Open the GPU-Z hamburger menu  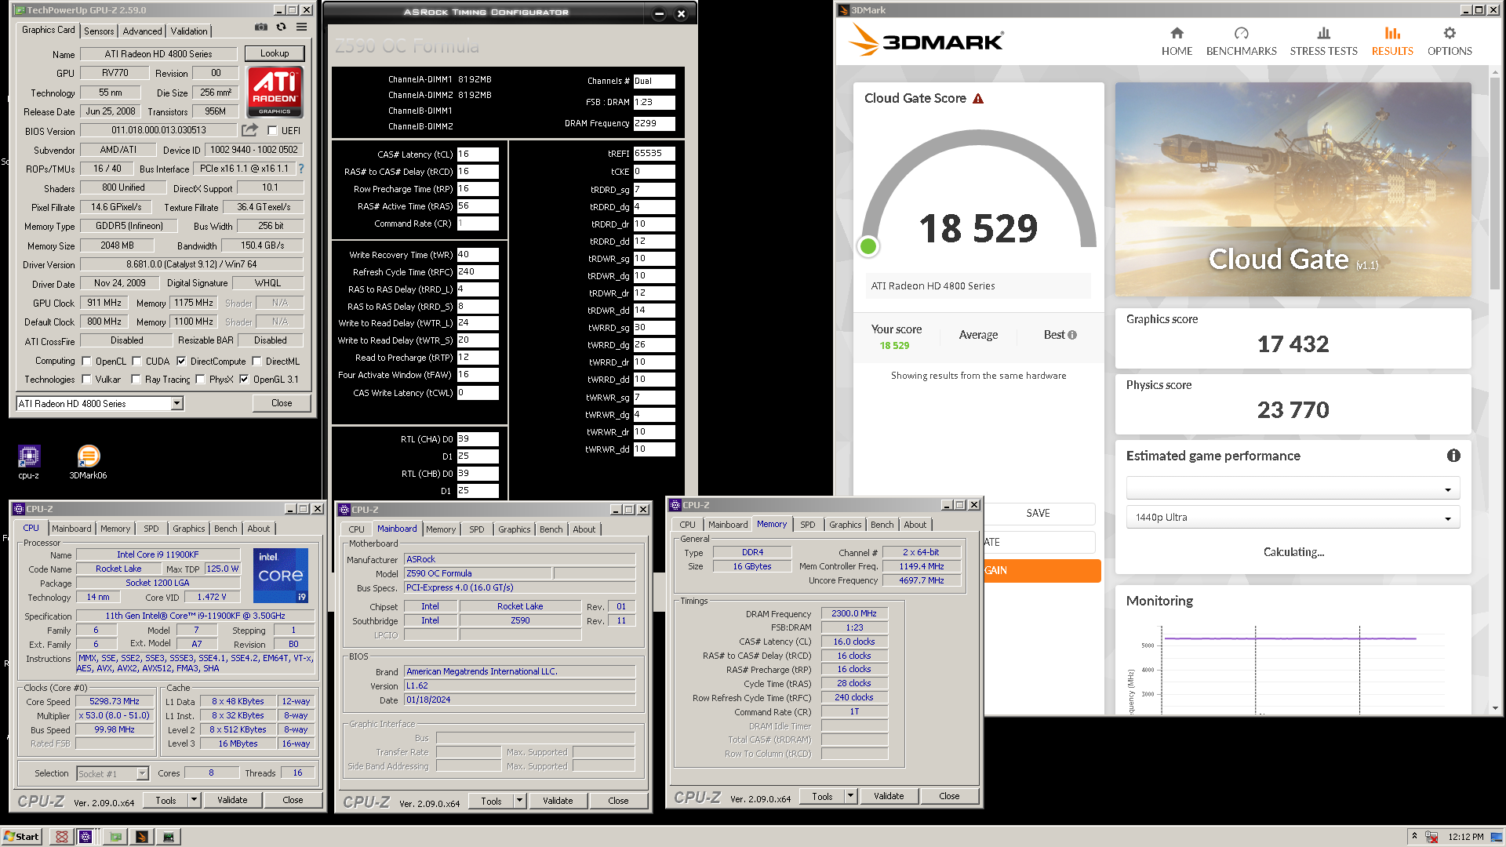[x=302, y=27]
